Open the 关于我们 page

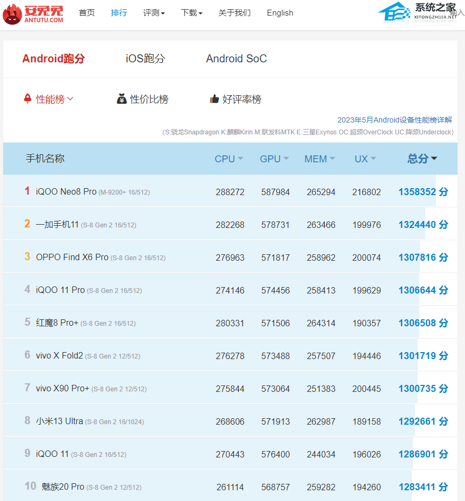click(x=234, y=13)
